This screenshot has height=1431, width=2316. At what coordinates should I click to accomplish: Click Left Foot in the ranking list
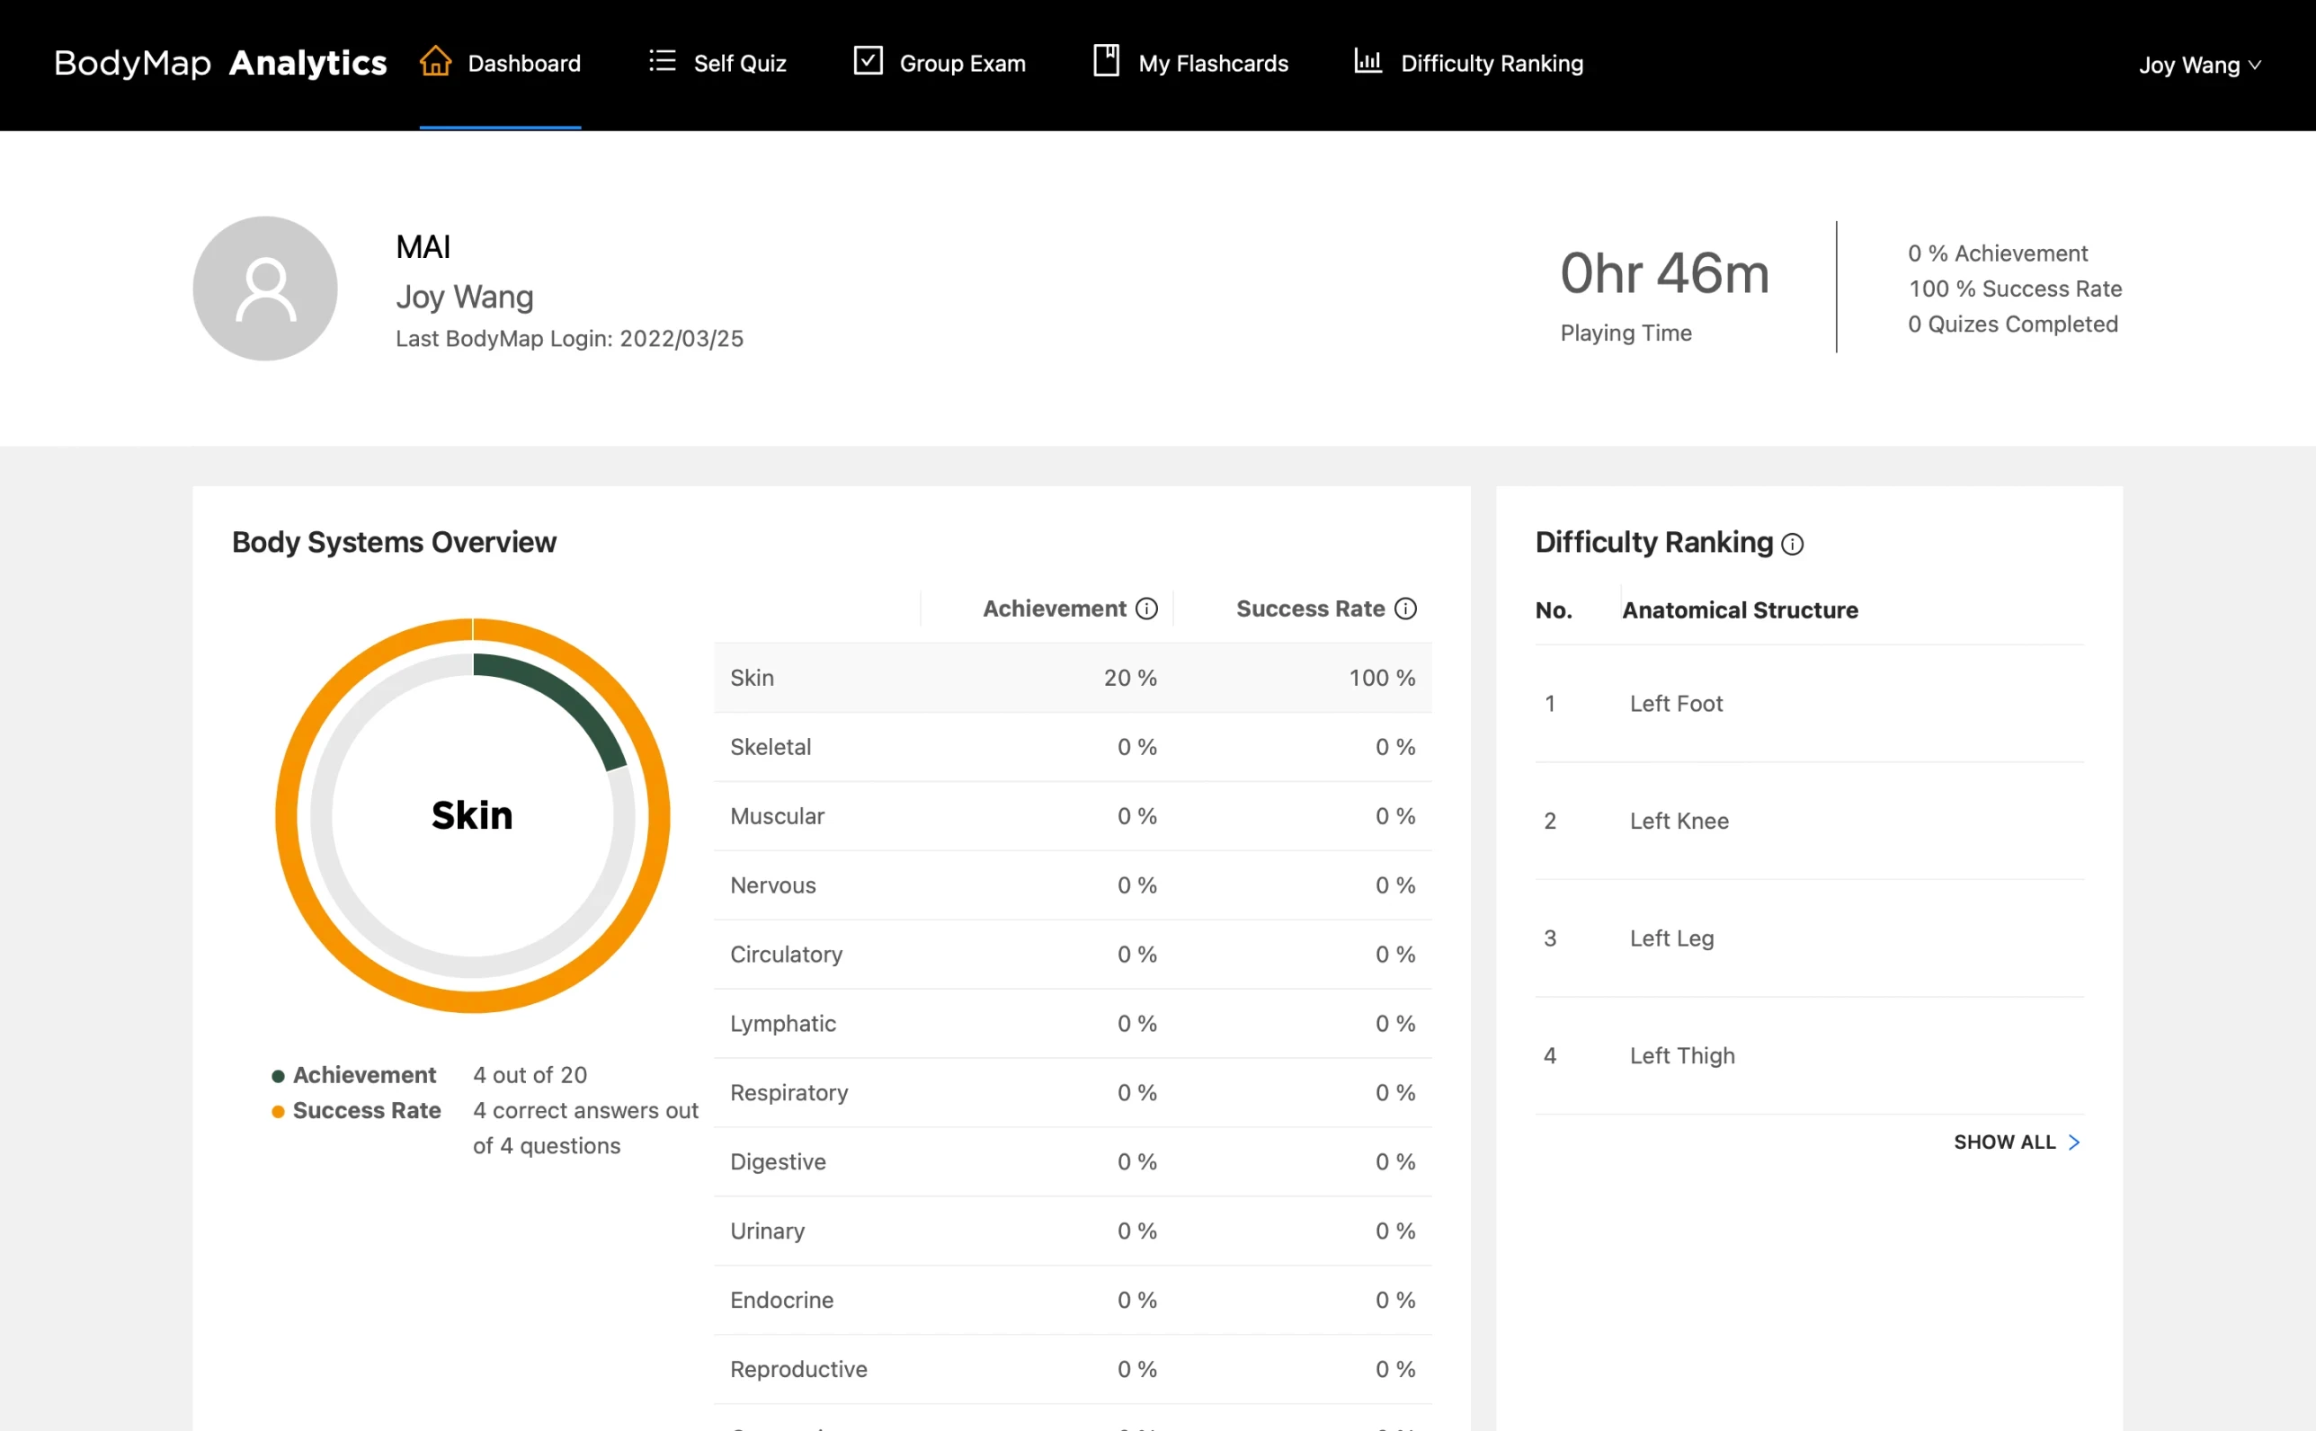[x=1675, y=703]
